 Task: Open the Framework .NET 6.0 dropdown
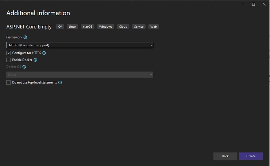coord(80,45)
